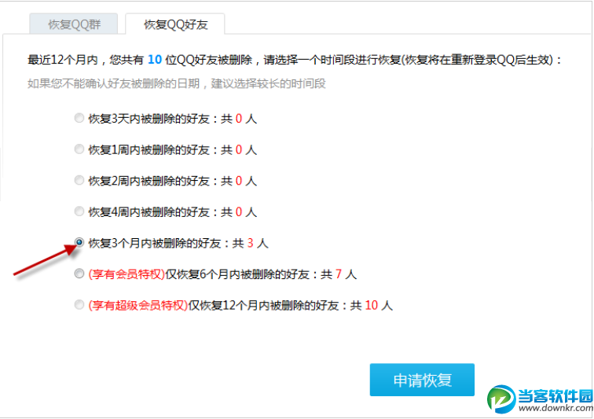Click the red count 10 in the 12个月 row
This screenshot has width=594, height=419.
pyautogui.click(x=371, y=305)
